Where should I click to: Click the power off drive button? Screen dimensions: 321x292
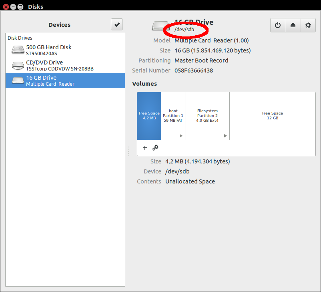pos(278,25)
